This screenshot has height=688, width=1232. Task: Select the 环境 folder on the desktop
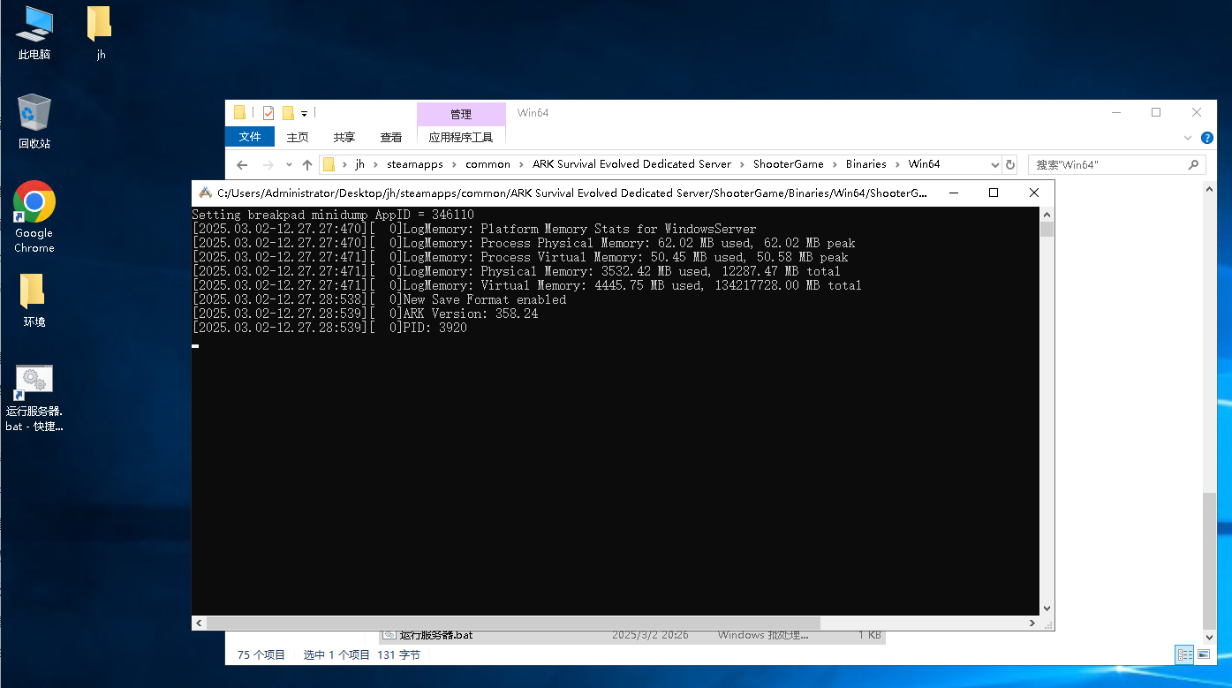[34, 300]
